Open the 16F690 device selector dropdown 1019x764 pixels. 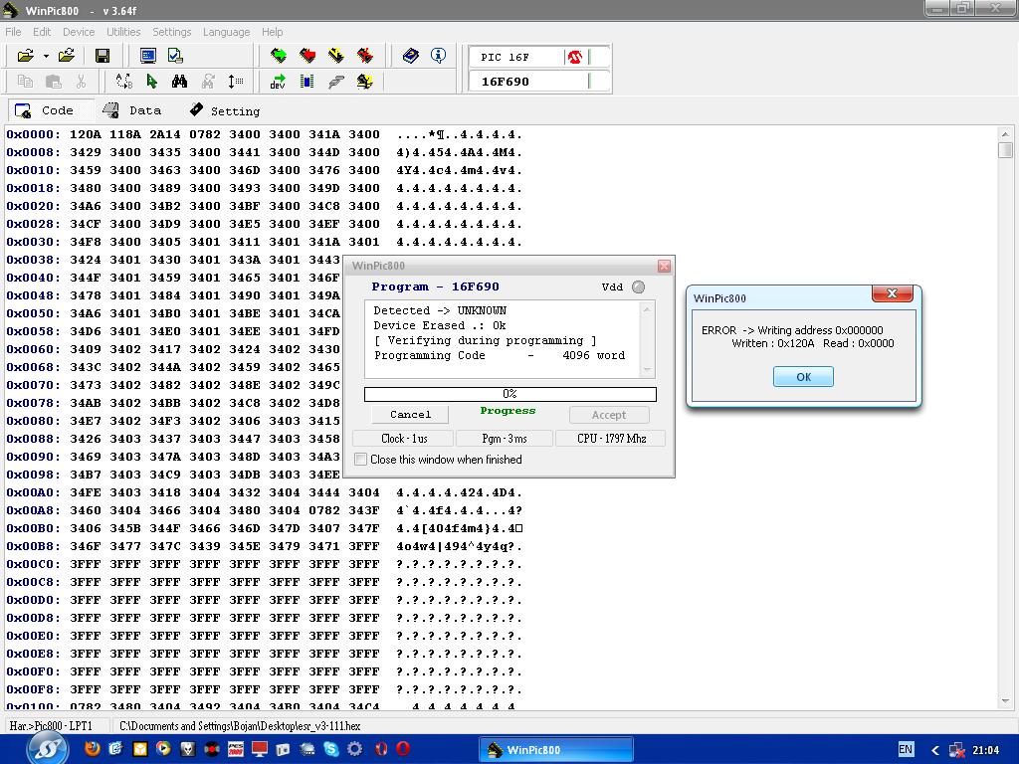599,82
